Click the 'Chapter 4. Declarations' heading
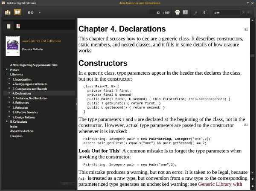 tap(122, 29)
